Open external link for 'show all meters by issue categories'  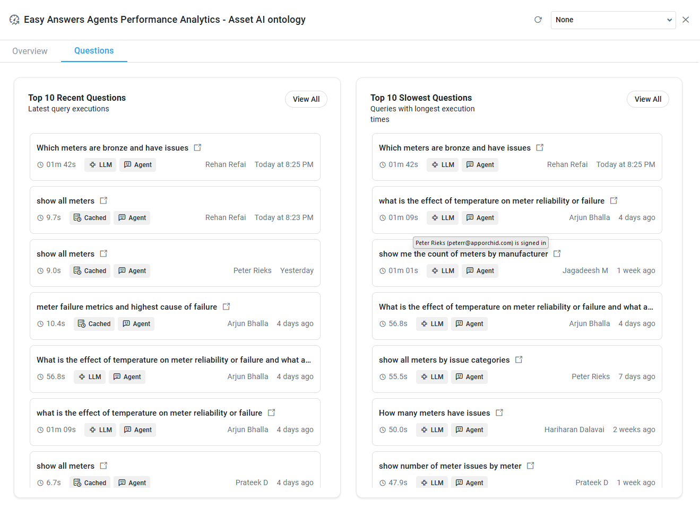518,359
